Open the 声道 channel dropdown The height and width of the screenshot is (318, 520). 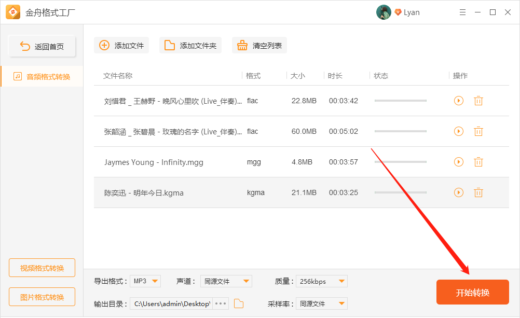point(226,281)
